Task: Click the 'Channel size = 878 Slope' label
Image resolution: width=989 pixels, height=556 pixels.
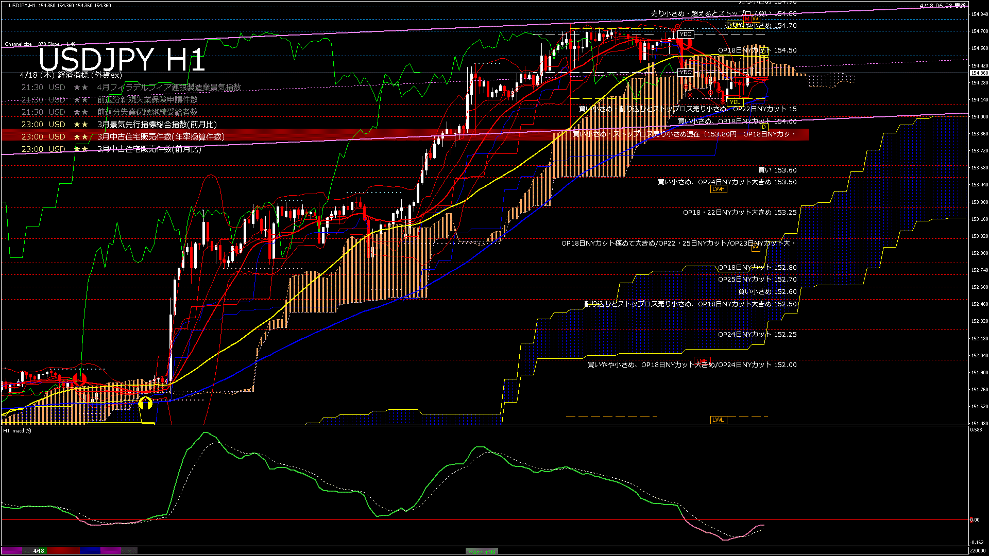Action: coord(40,44)
